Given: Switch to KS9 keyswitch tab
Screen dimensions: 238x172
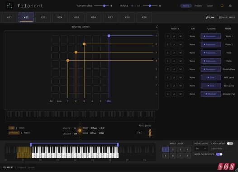Looking at the screenshot, I should point(144,17).
